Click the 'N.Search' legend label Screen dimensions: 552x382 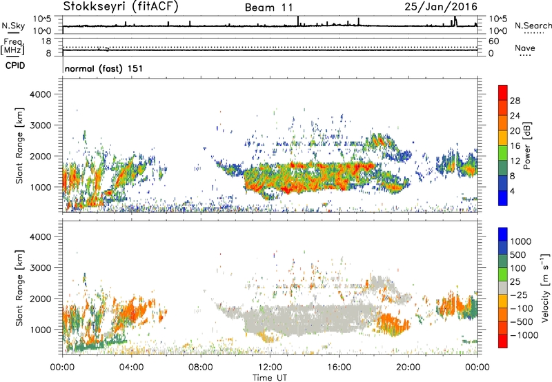pos(533,26)
